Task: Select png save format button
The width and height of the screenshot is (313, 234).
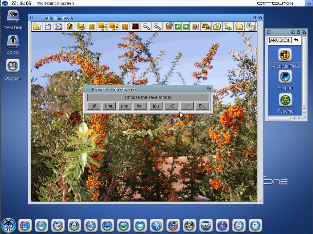Action: (x=124, y=106)
